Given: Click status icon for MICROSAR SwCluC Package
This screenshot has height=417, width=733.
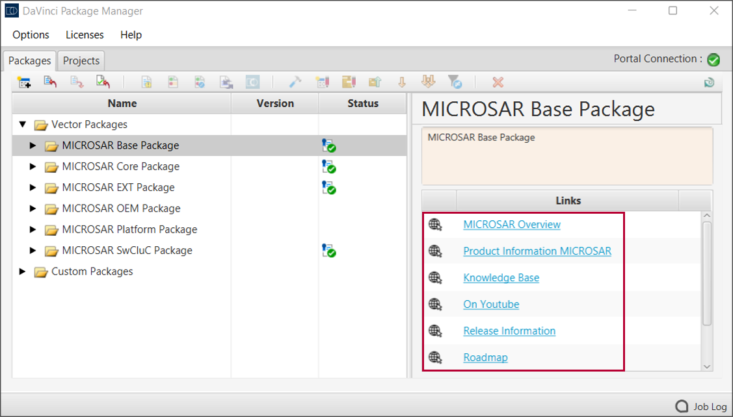Looking at the screenshot, I should [x=328, y=251].
